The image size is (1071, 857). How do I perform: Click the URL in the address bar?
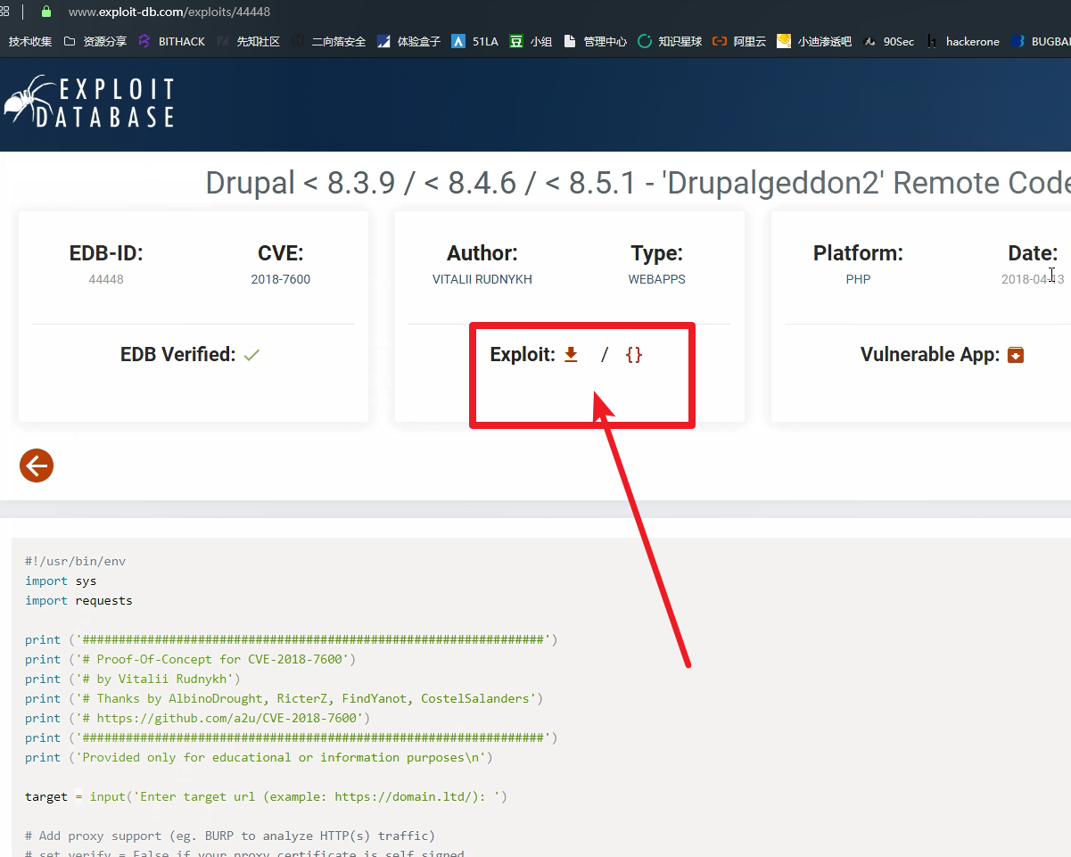[169, 12]
